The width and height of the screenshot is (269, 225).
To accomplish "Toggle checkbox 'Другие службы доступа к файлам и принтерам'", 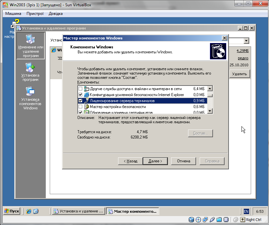I will click(x=80, y=89).
